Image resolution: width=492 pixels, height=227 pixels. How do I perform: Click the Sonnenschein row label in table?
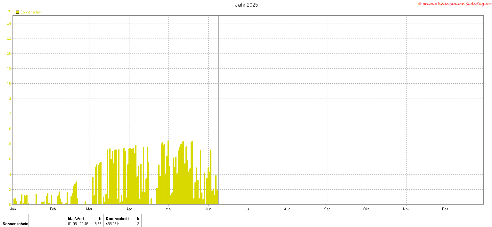[x=15, y=224]
